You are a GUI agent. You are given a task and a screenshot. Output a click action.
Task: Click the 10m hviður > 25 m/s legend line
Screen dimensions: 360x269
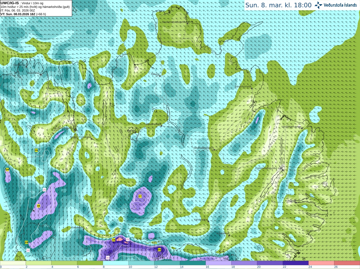(x=35, y=7)
